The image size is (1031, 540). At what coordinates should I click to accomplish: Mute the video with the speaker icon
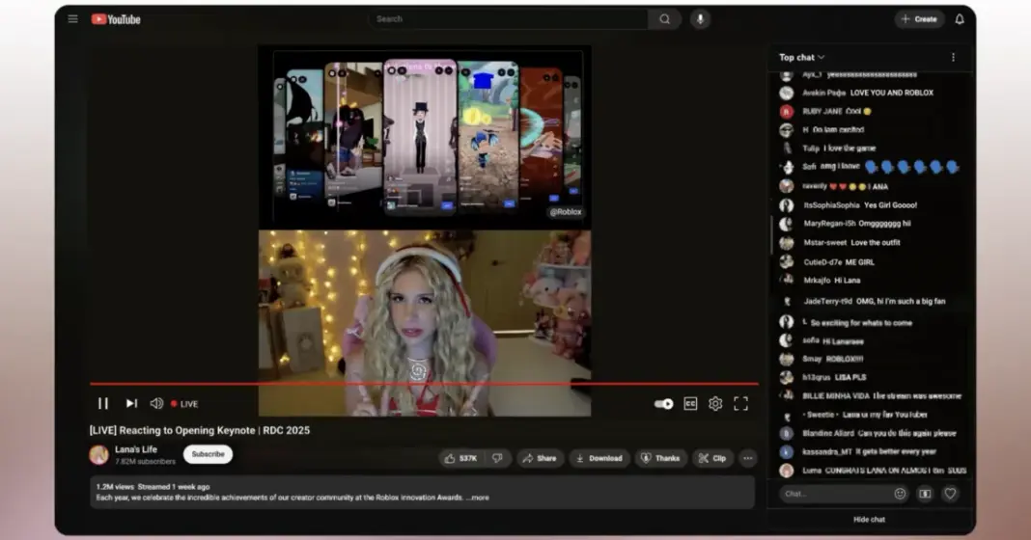point(156,404)
